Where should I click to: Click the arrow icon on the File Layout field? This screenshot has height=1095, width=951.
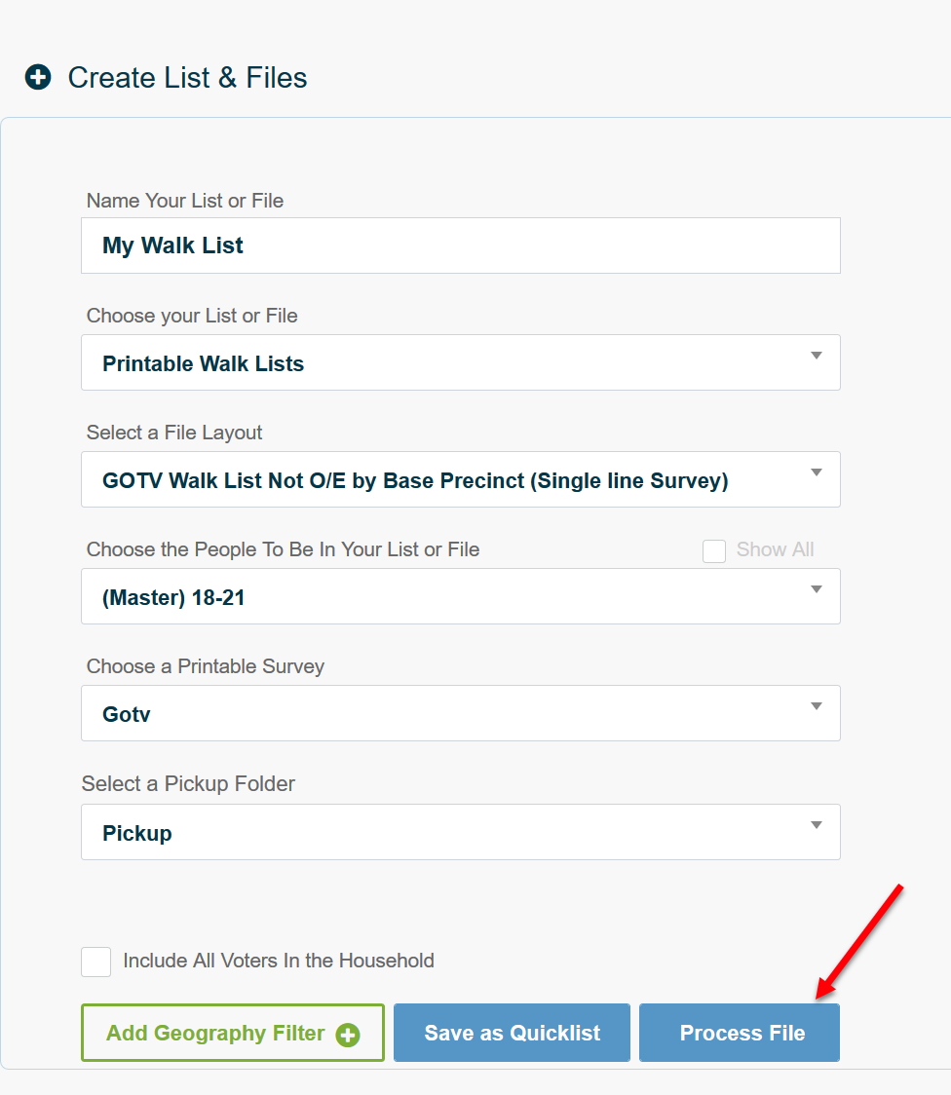tap(817, 472)
